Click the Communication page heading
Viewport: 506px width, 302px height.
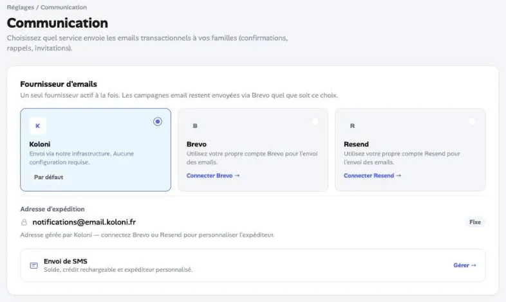click(x=57, y=23)
